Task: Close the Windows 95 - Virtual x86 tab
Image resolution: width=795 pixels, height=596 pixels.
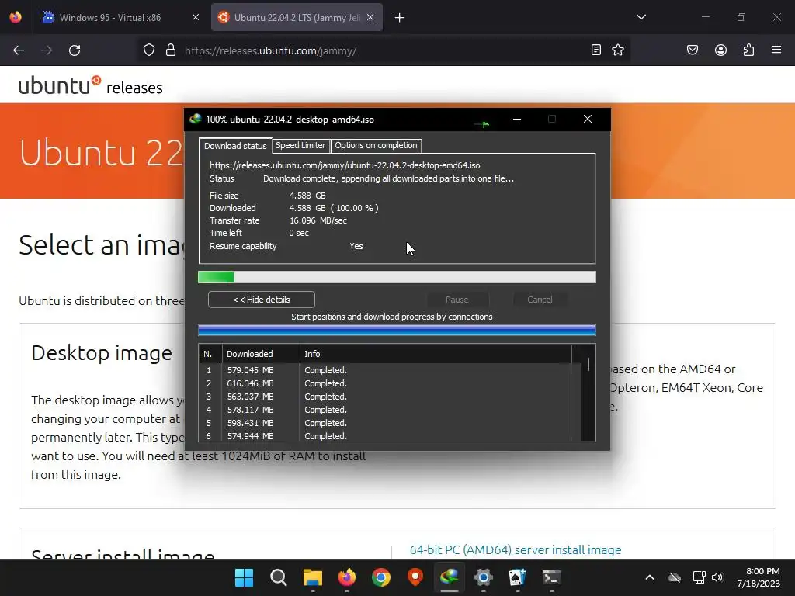Action: point(196,17)
